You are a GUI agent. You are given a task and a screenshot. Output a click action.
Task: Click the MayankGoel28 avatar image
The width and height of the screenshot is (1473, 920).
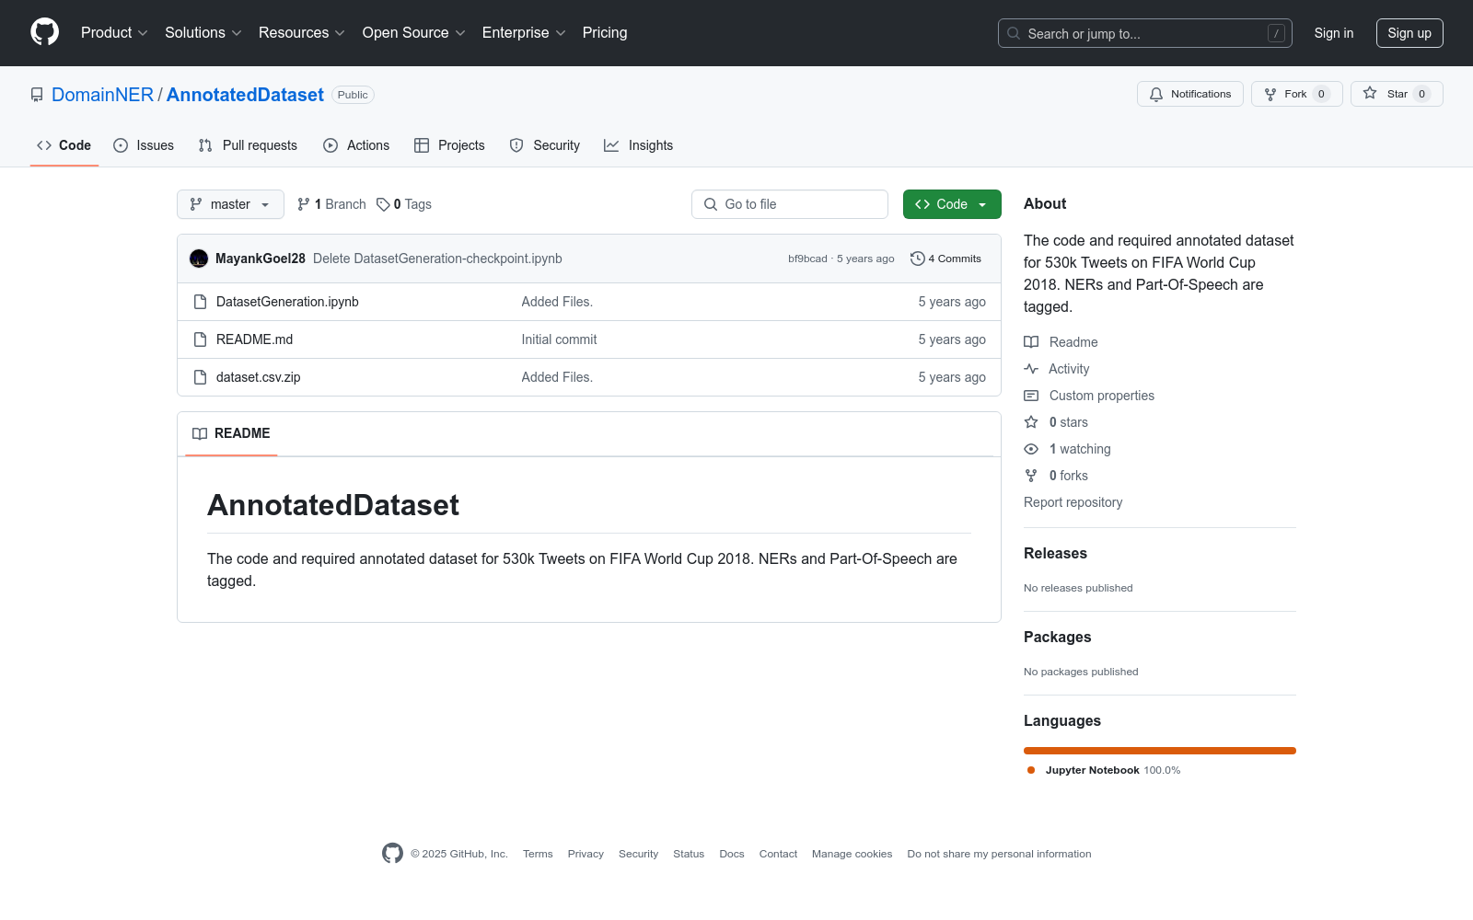click(x=199, y=259)
